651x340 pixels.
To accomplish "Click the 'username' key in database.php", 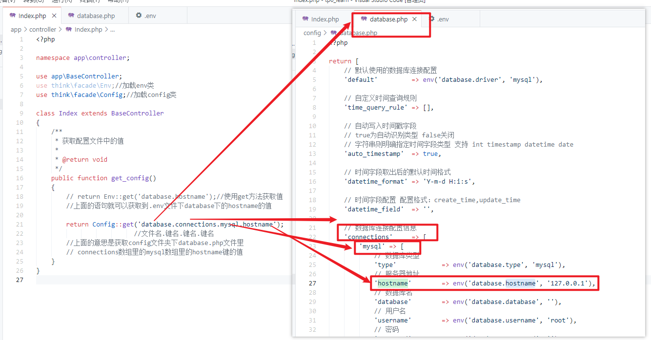I will click(x=393, y=320).
